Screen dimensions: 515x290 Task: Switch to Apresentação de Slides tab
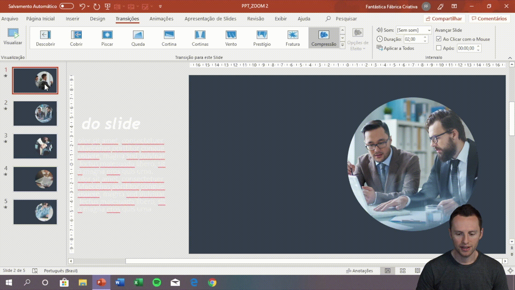pos(210,19)
